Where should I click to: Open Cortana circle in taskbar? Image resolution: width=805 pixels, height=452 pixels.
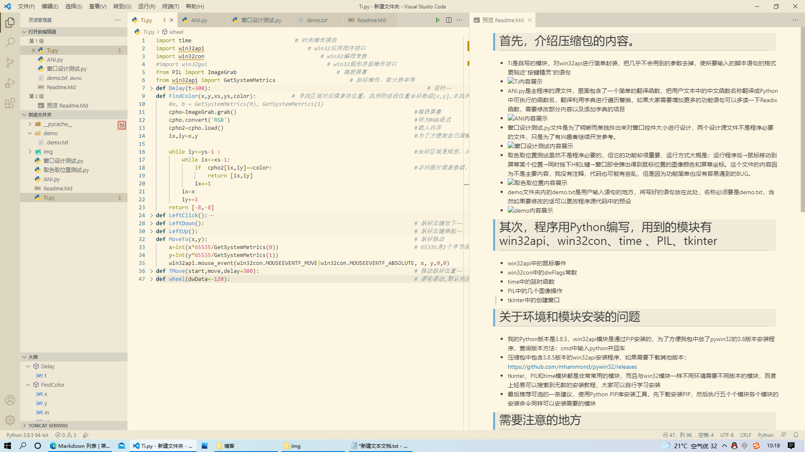(38, 446)
